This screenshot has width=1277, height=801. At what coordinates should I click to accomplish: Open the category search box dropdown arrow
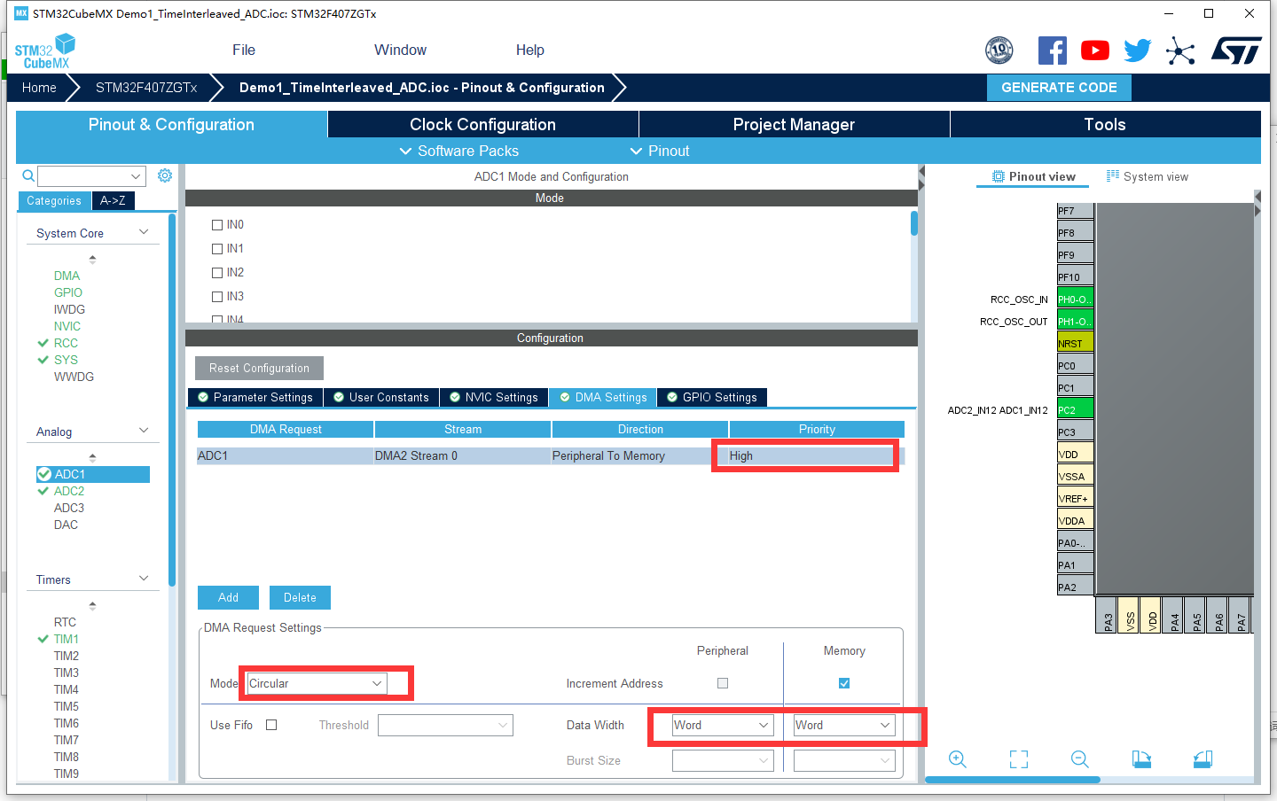[135, 175]
